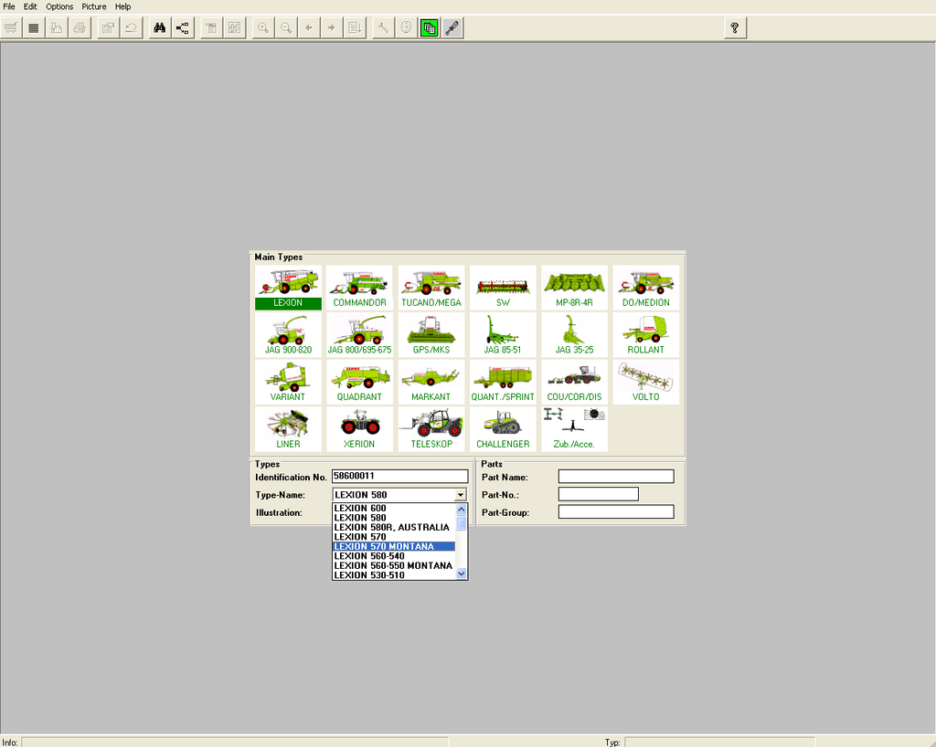Select the JAG 900-820 forage harvester
The image size is (936, 747).
(x=288, y=335)
